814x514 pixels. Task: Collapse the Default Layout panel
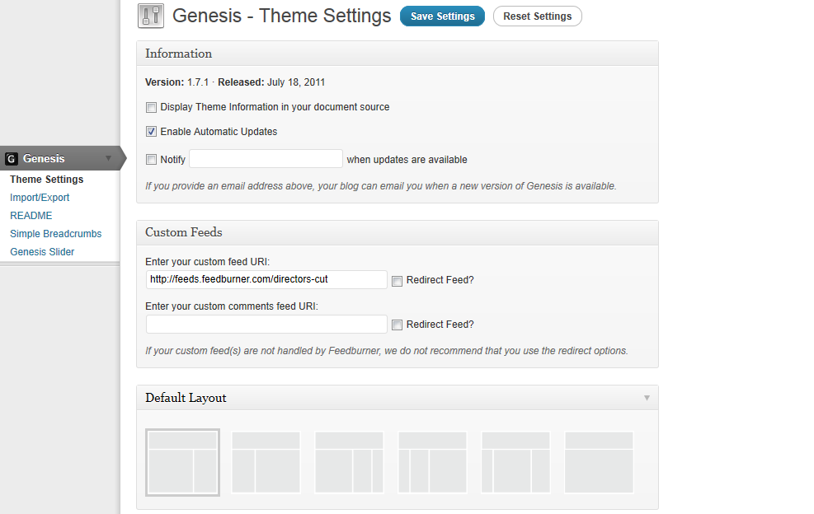(x=646, y=397)
